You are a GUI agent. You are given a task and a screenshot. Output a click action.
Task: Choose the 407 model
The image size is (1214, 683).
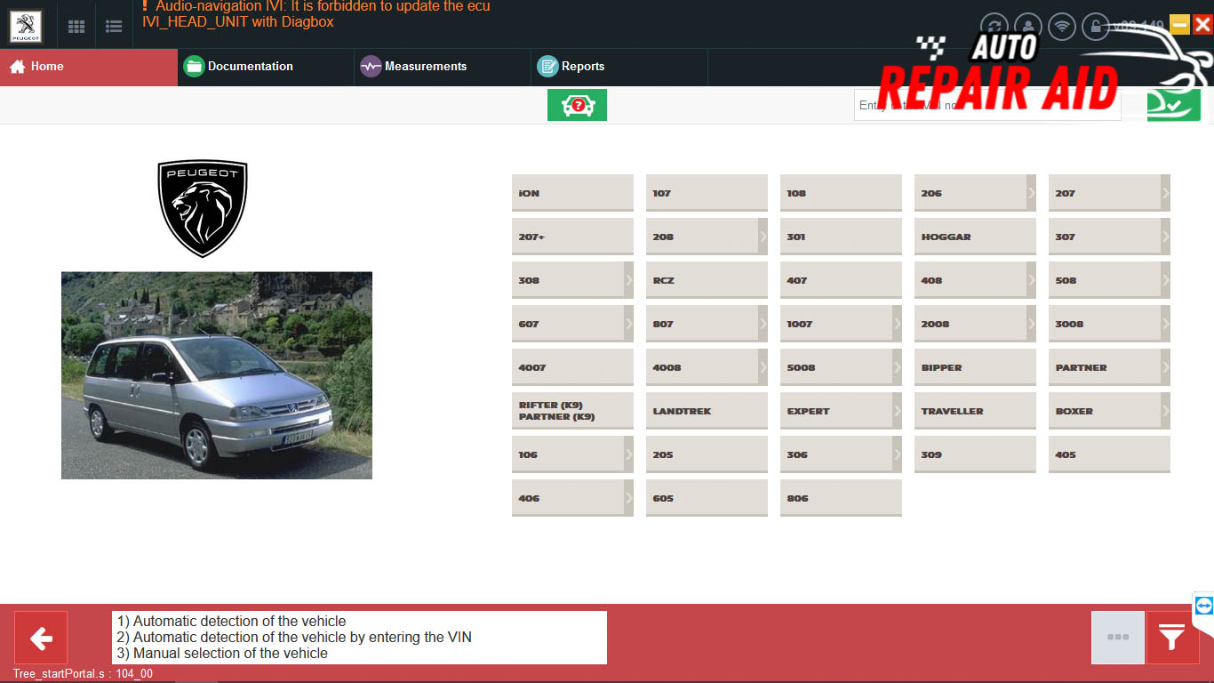[x=841, y=280]
